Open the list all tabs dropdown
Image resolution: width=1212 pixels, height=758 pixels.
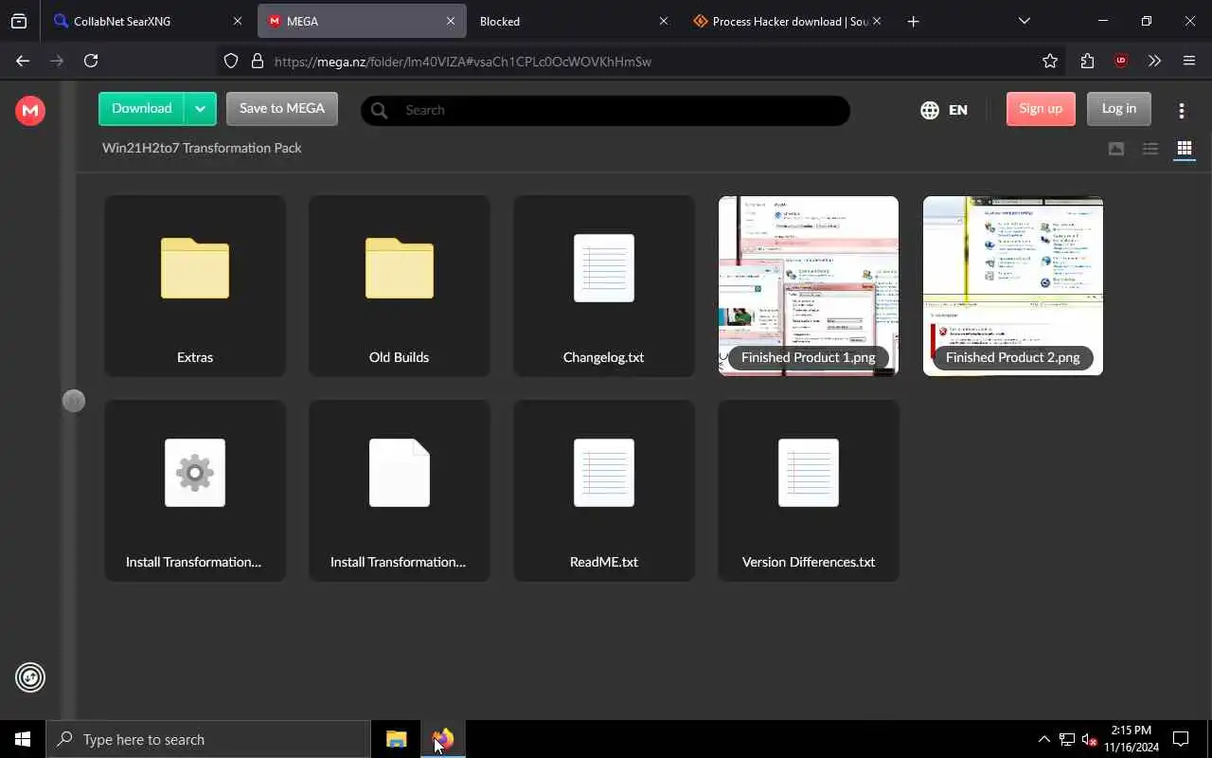pyautogui.click(x=1024, y=21)
